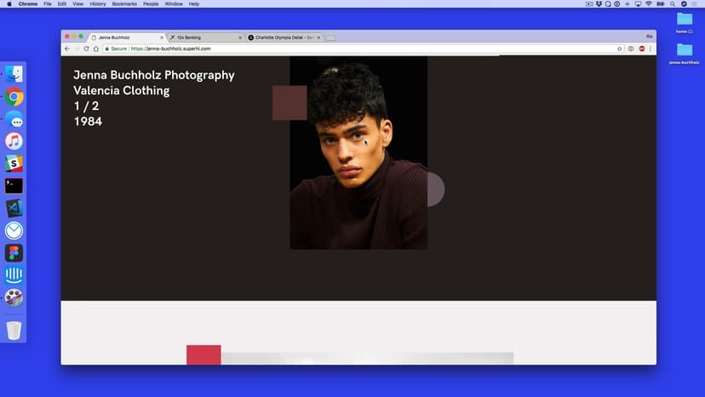Screen dimensions: 705x397
Task: Click the model portrait photograph
Action: click(x=358, y=153)
